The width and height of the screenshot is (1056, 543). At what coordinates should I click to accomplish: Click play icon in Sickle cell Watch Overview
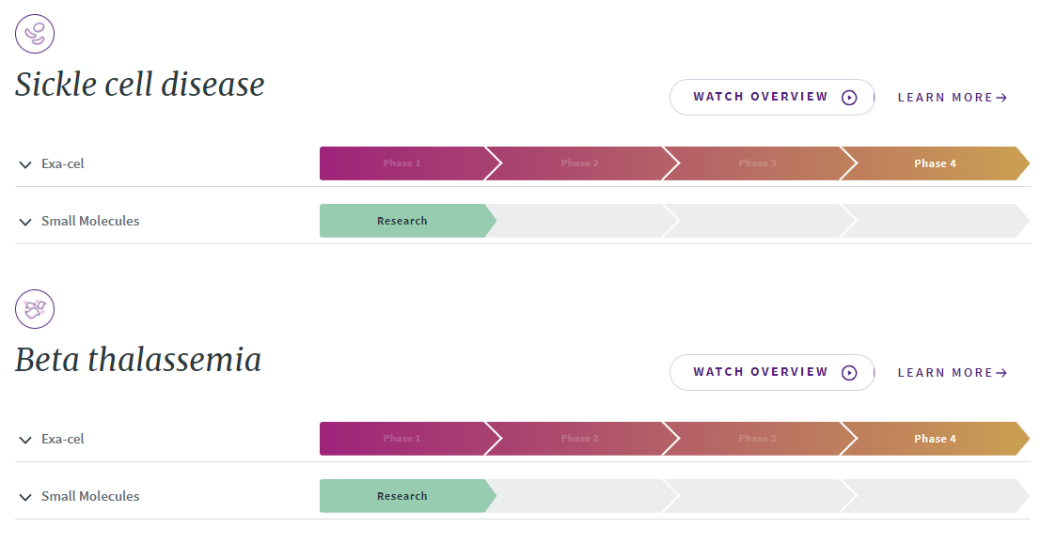click(849, 98)
